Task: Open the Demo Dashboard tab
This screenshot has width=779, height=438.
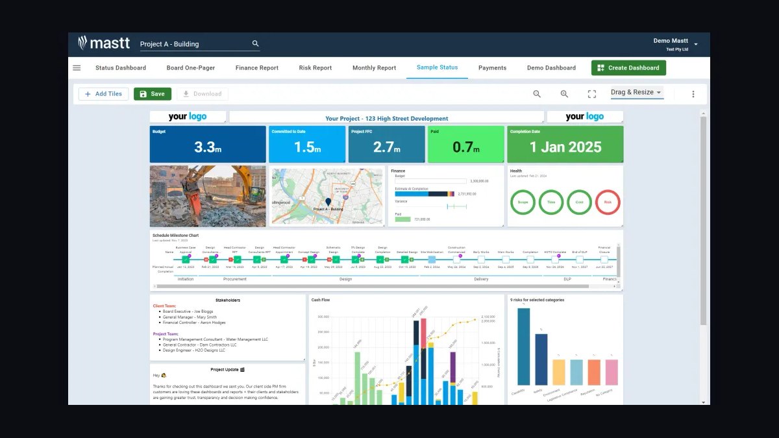Action: [x=551, y=67]
